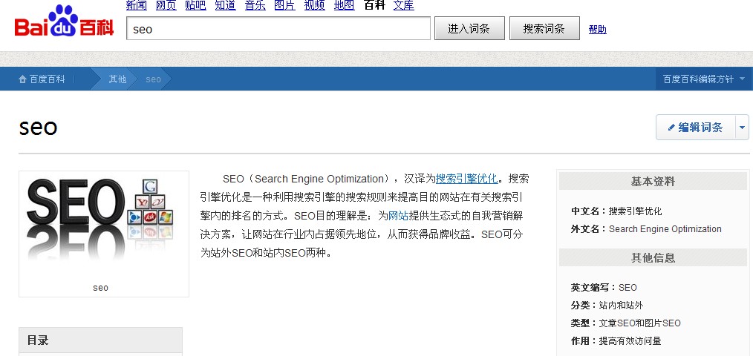
Task: Click the 英文缩写：SEO entry
Action: (604, 287)
